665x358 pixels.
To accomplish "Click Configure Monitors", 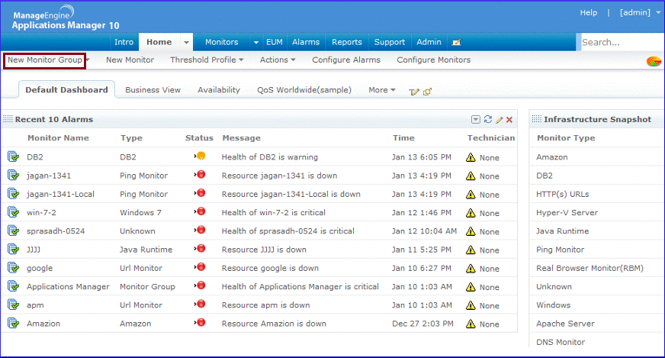I will pyautogui.click(x=433, y=60).
